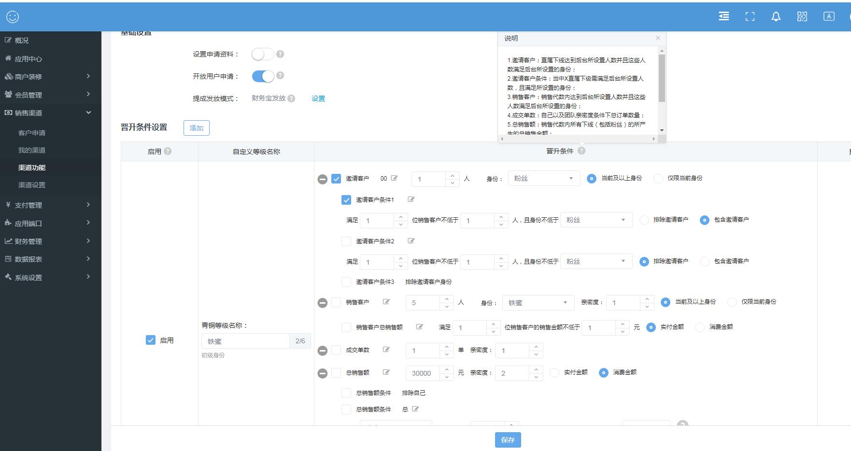Viewport: 851px width, 451px height.
Task: Edit 邀请客户 name via its pencil icon
Action: 394,178
